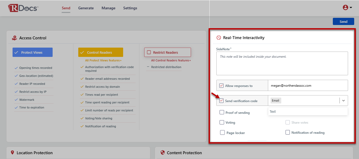
Task: Click the Location Protection pin icon
Action: click(12, 153)
